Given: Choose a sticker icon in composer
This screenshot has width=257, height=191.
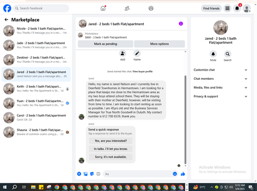Looking at the screenshot, I should 92,174.
